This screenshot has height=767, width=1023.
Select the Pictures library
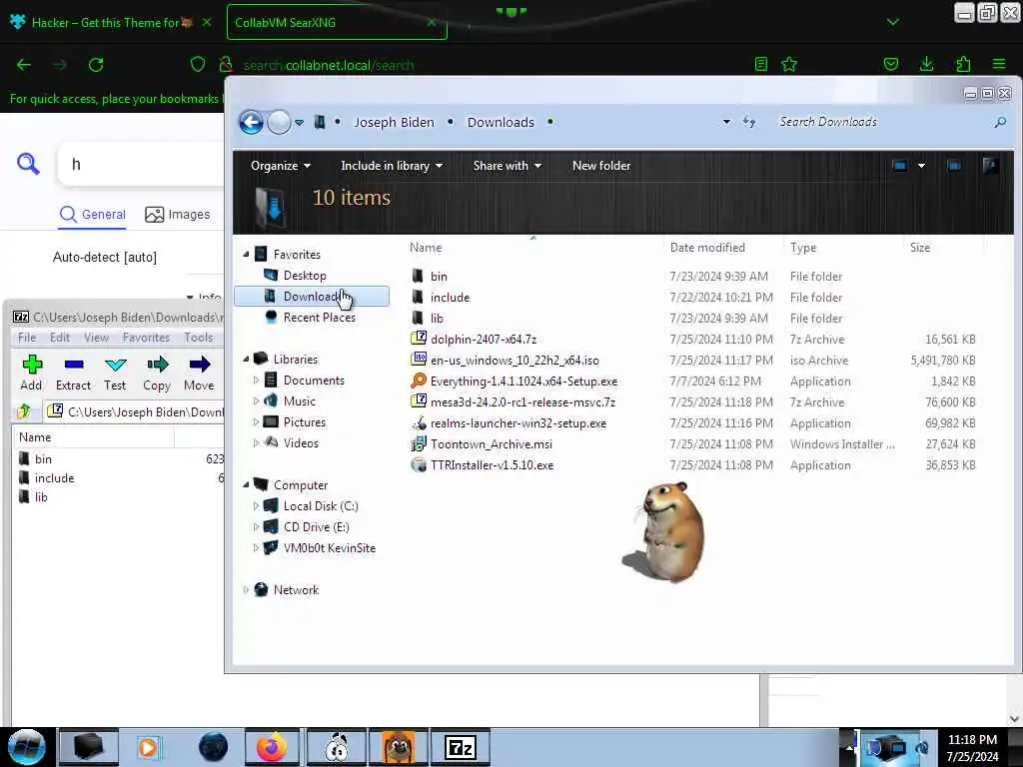(304, 422)
